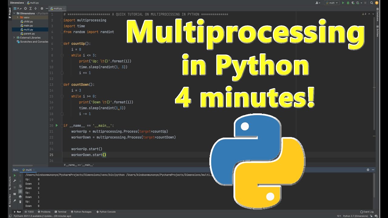
Task: Print run output using the printer icon
Action: (x=20, y=197)
